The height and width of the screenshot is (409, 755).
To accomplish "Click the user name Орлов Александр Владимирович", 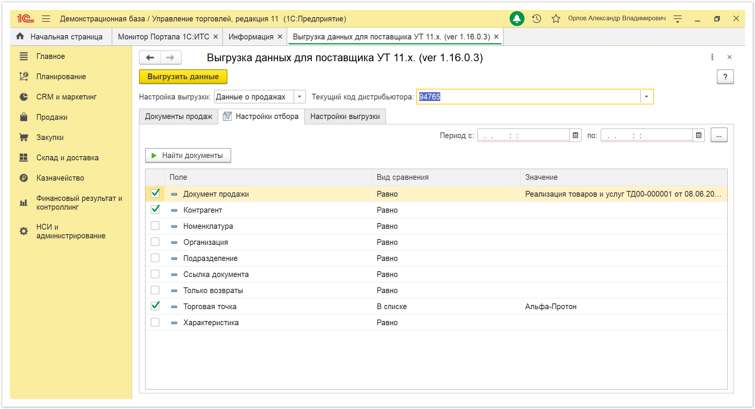I will [617, 18].
